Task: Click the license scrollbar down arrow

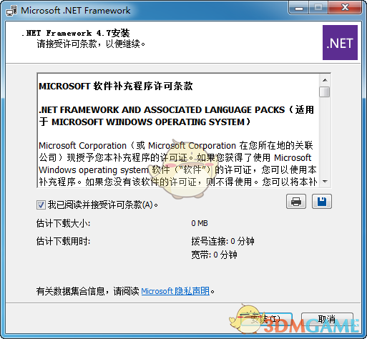Action: 325,182
